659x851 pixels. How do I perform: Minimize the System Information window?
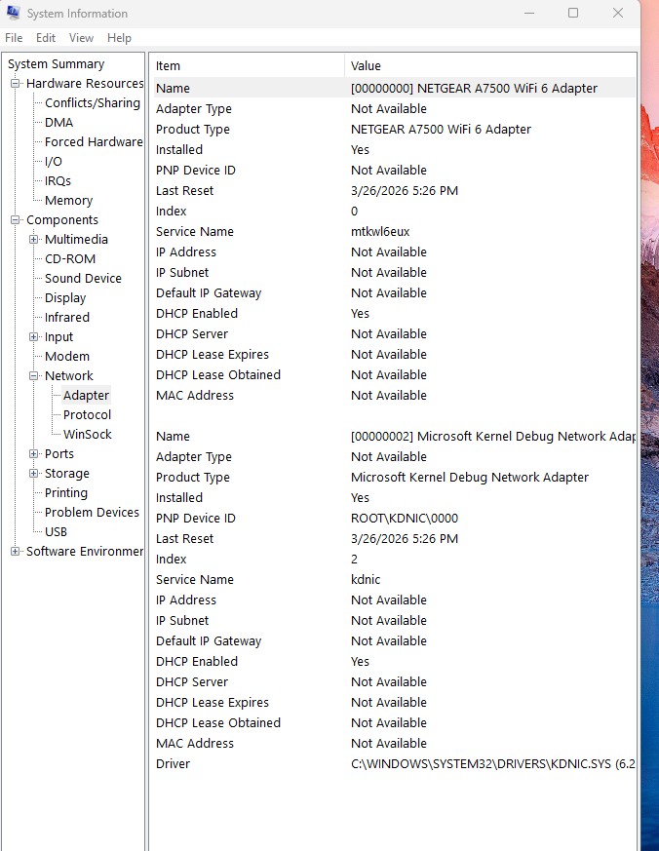point(529,13)
